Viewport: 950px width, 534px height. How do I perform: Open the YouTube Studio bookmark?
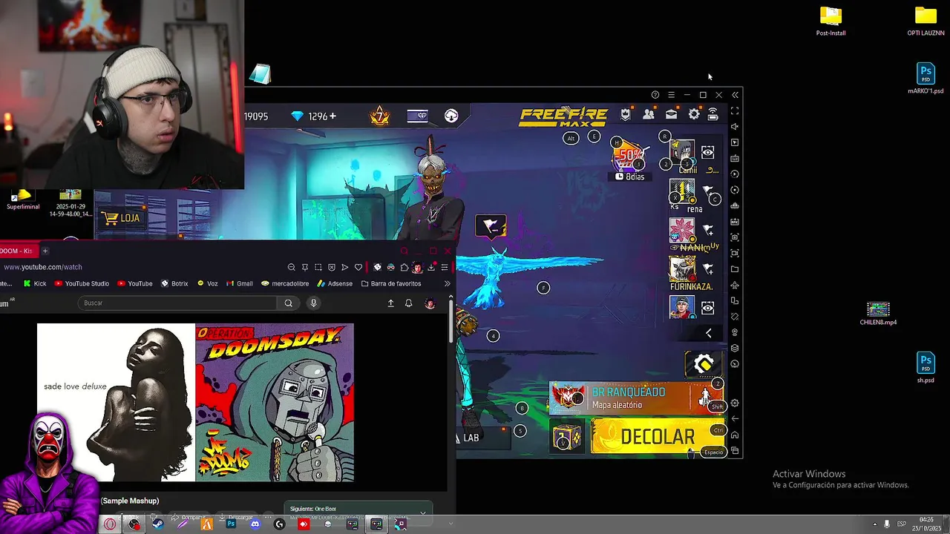(x=81, y=283)
